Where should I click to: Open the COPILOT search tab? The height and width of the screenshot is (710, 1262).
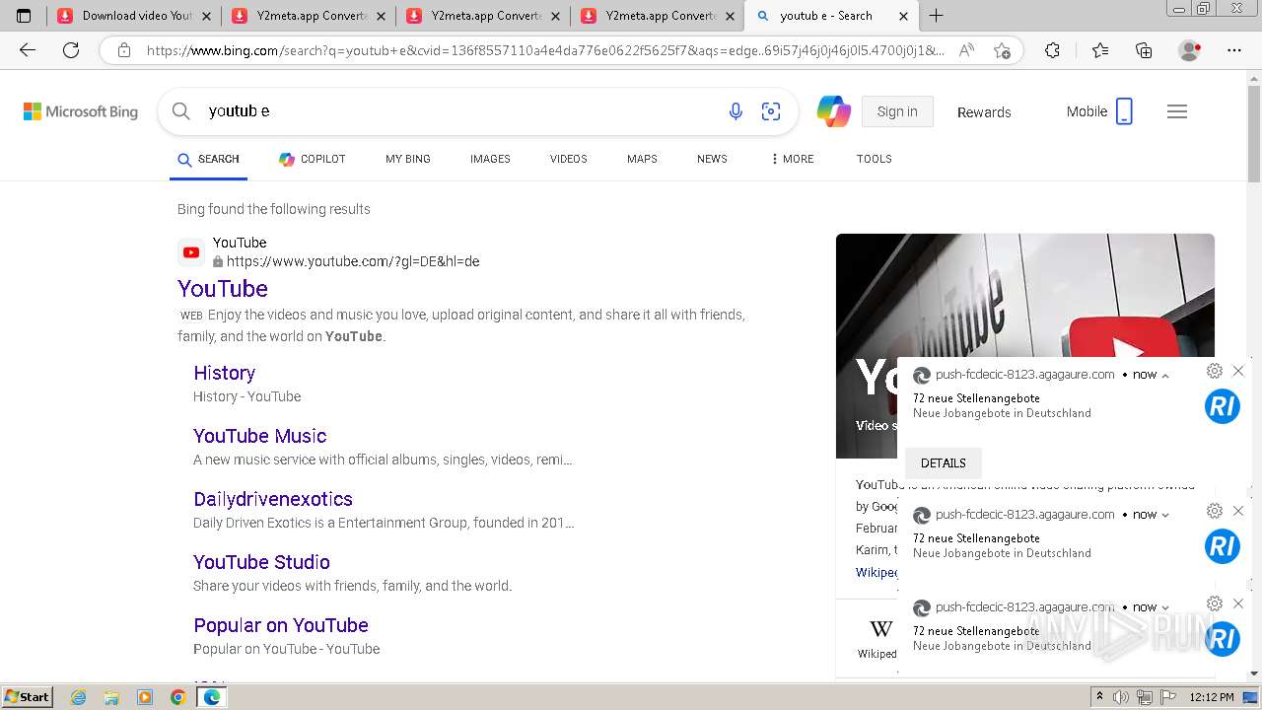point(313,159)
